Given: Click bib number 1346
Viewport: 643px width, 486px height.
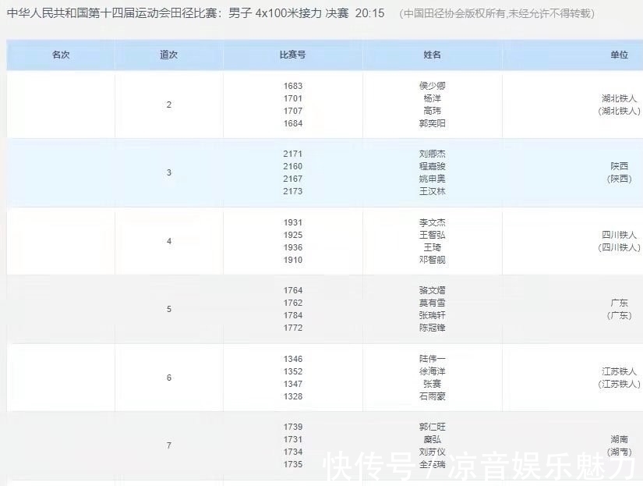Looking at the screenshot, I should click(x=293, y=359).
